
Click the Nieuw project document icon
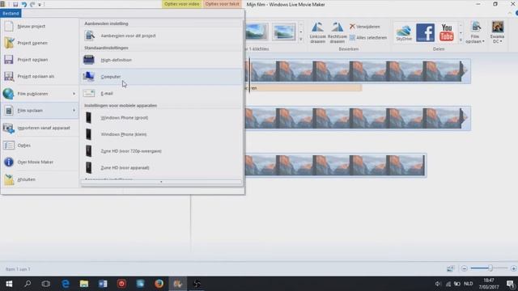tap(9, 26)
